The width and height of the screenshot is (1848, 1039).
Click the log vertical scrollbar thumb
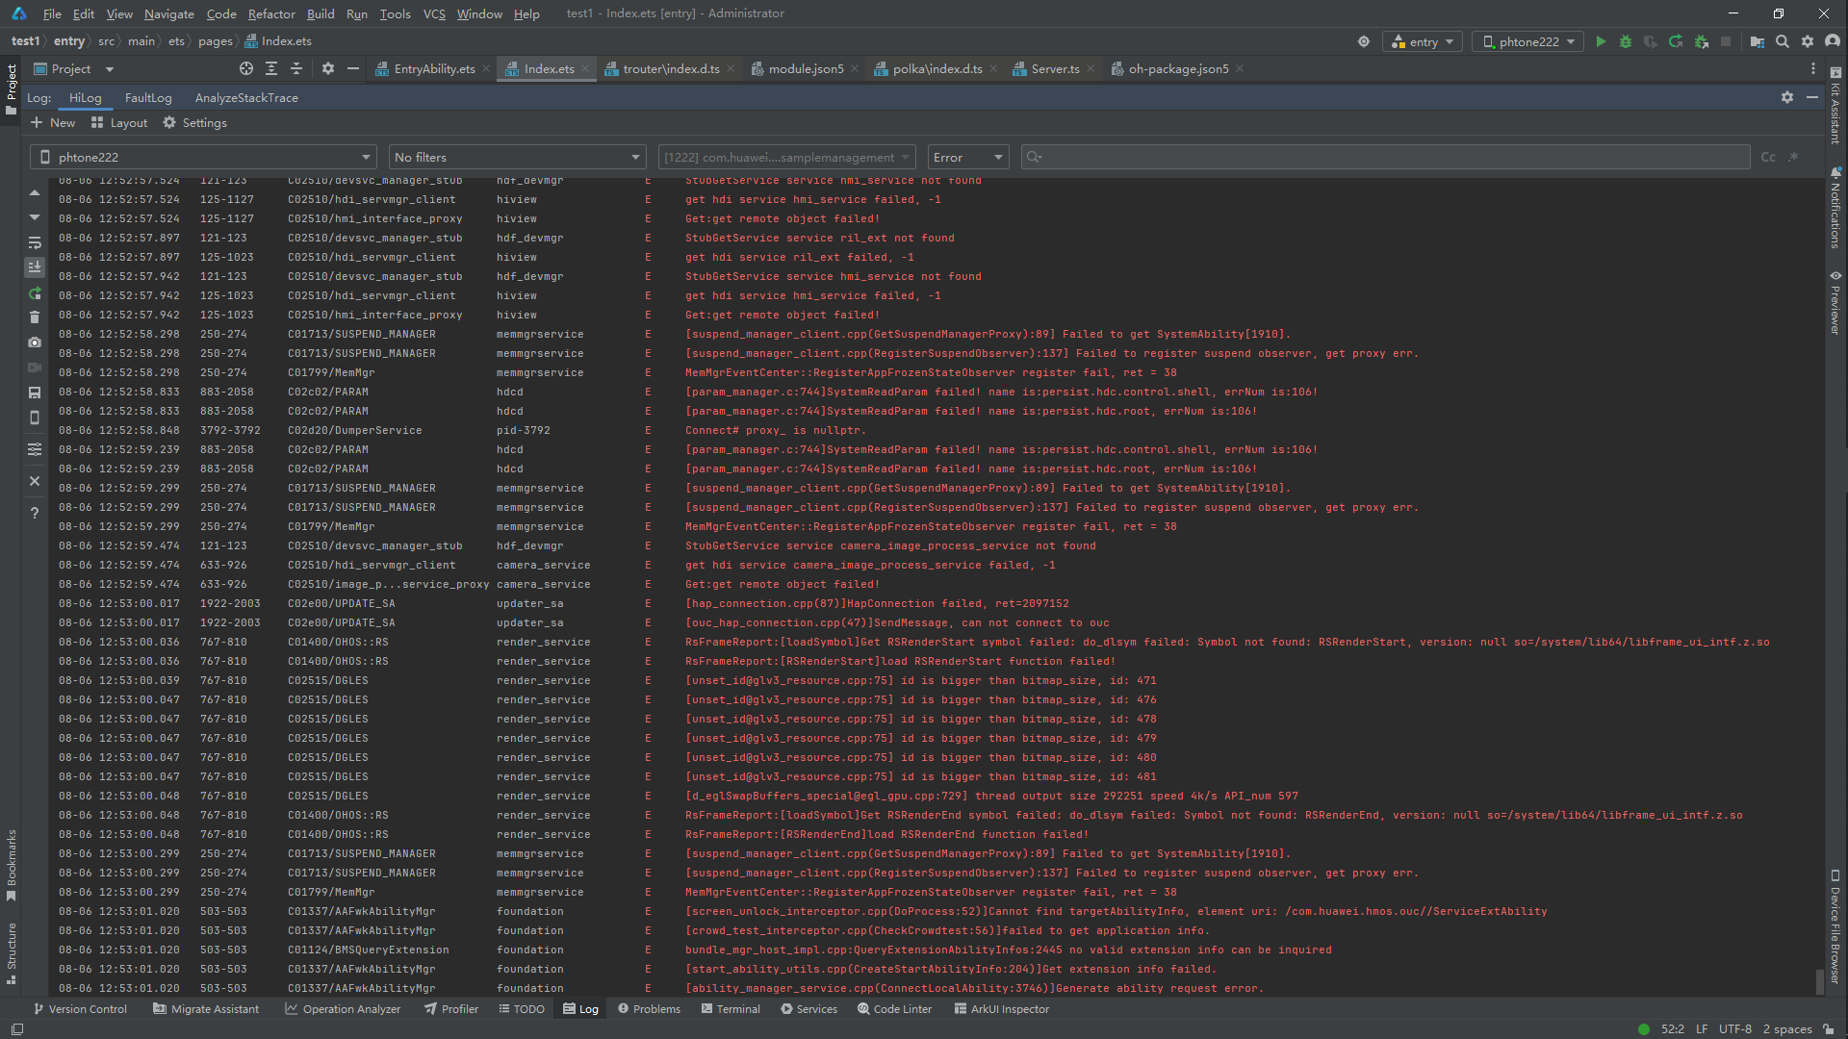pyautogui.click(x=1819, y=981)
